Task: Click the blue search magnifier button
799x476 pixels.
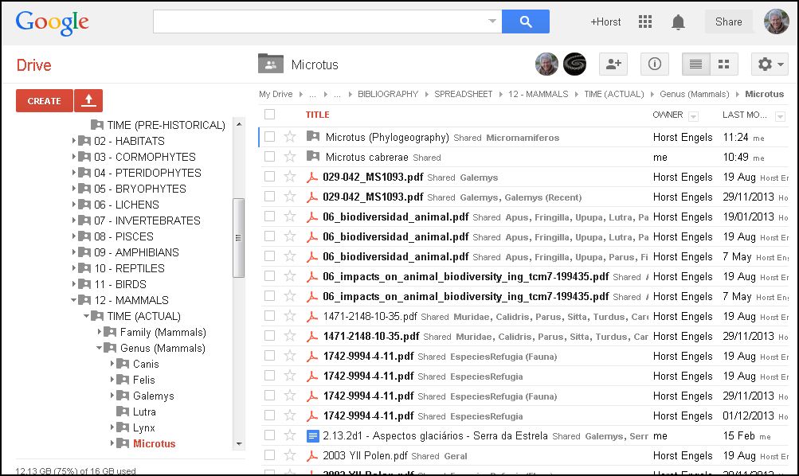Action: pyautogui.click(x=525, y=21)
